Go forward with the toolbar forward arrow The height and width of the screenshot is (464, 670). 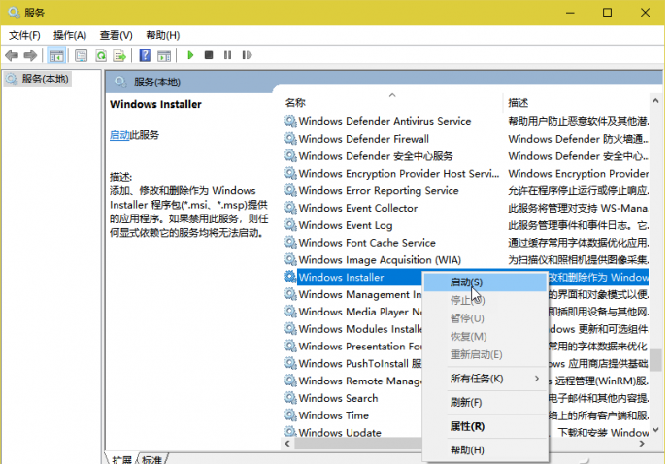(30, 55)
